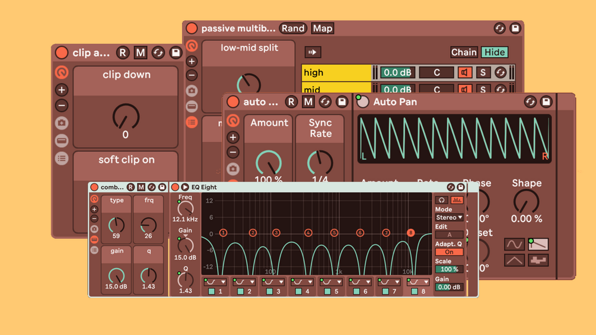
Task: Toggle EQ Eight audition headphones mode
Action: [x=441, y=200]
